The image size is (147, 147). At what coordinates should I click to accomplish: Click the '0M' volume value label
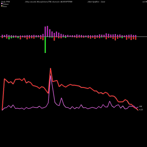point(141,106)
